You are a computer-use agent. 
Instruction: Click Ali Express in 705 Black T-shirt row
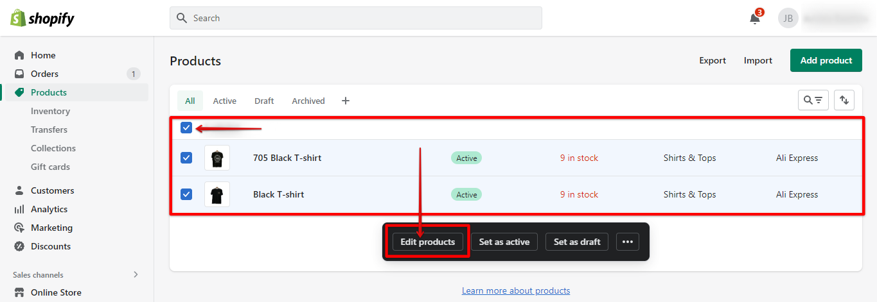point(797,158)
